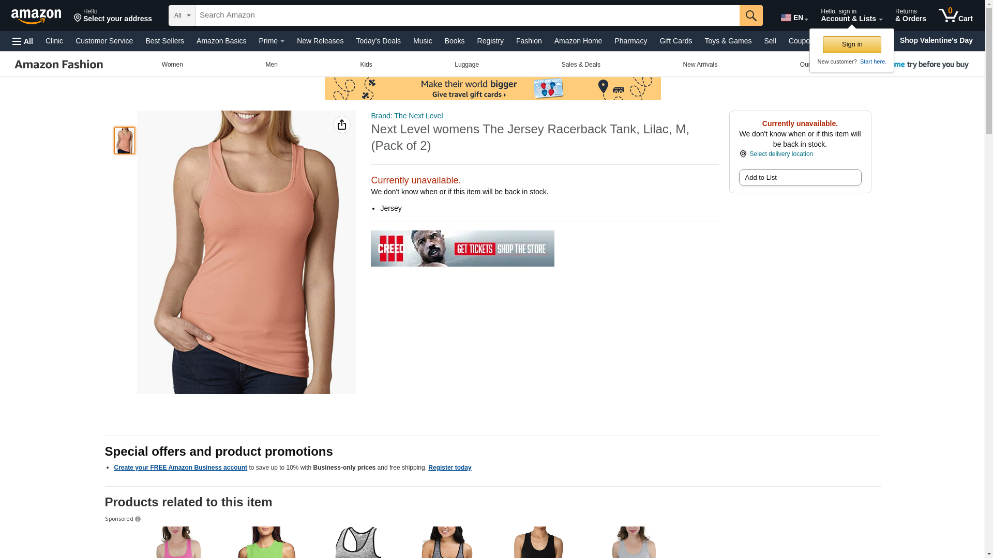The image size is (993, 558).
Task: Click the Amazon logo
Action: click(x=36, y=16)
